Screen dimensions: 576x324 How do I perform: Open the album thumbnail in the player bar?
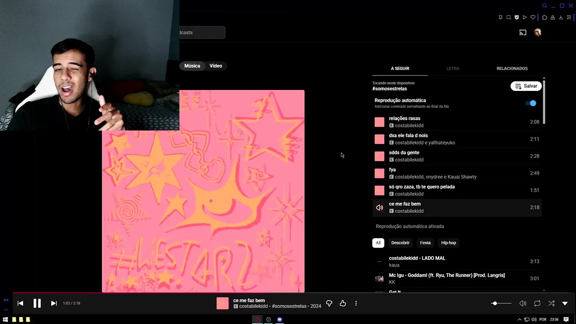coord(222,303)
